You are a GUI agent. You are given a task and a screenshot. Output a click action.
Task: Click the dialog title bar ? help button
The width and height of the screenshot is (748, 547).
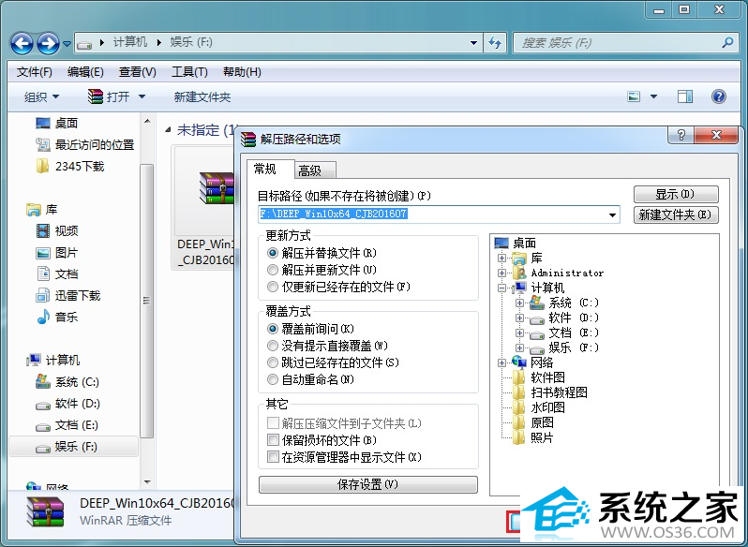pos(681,135)
